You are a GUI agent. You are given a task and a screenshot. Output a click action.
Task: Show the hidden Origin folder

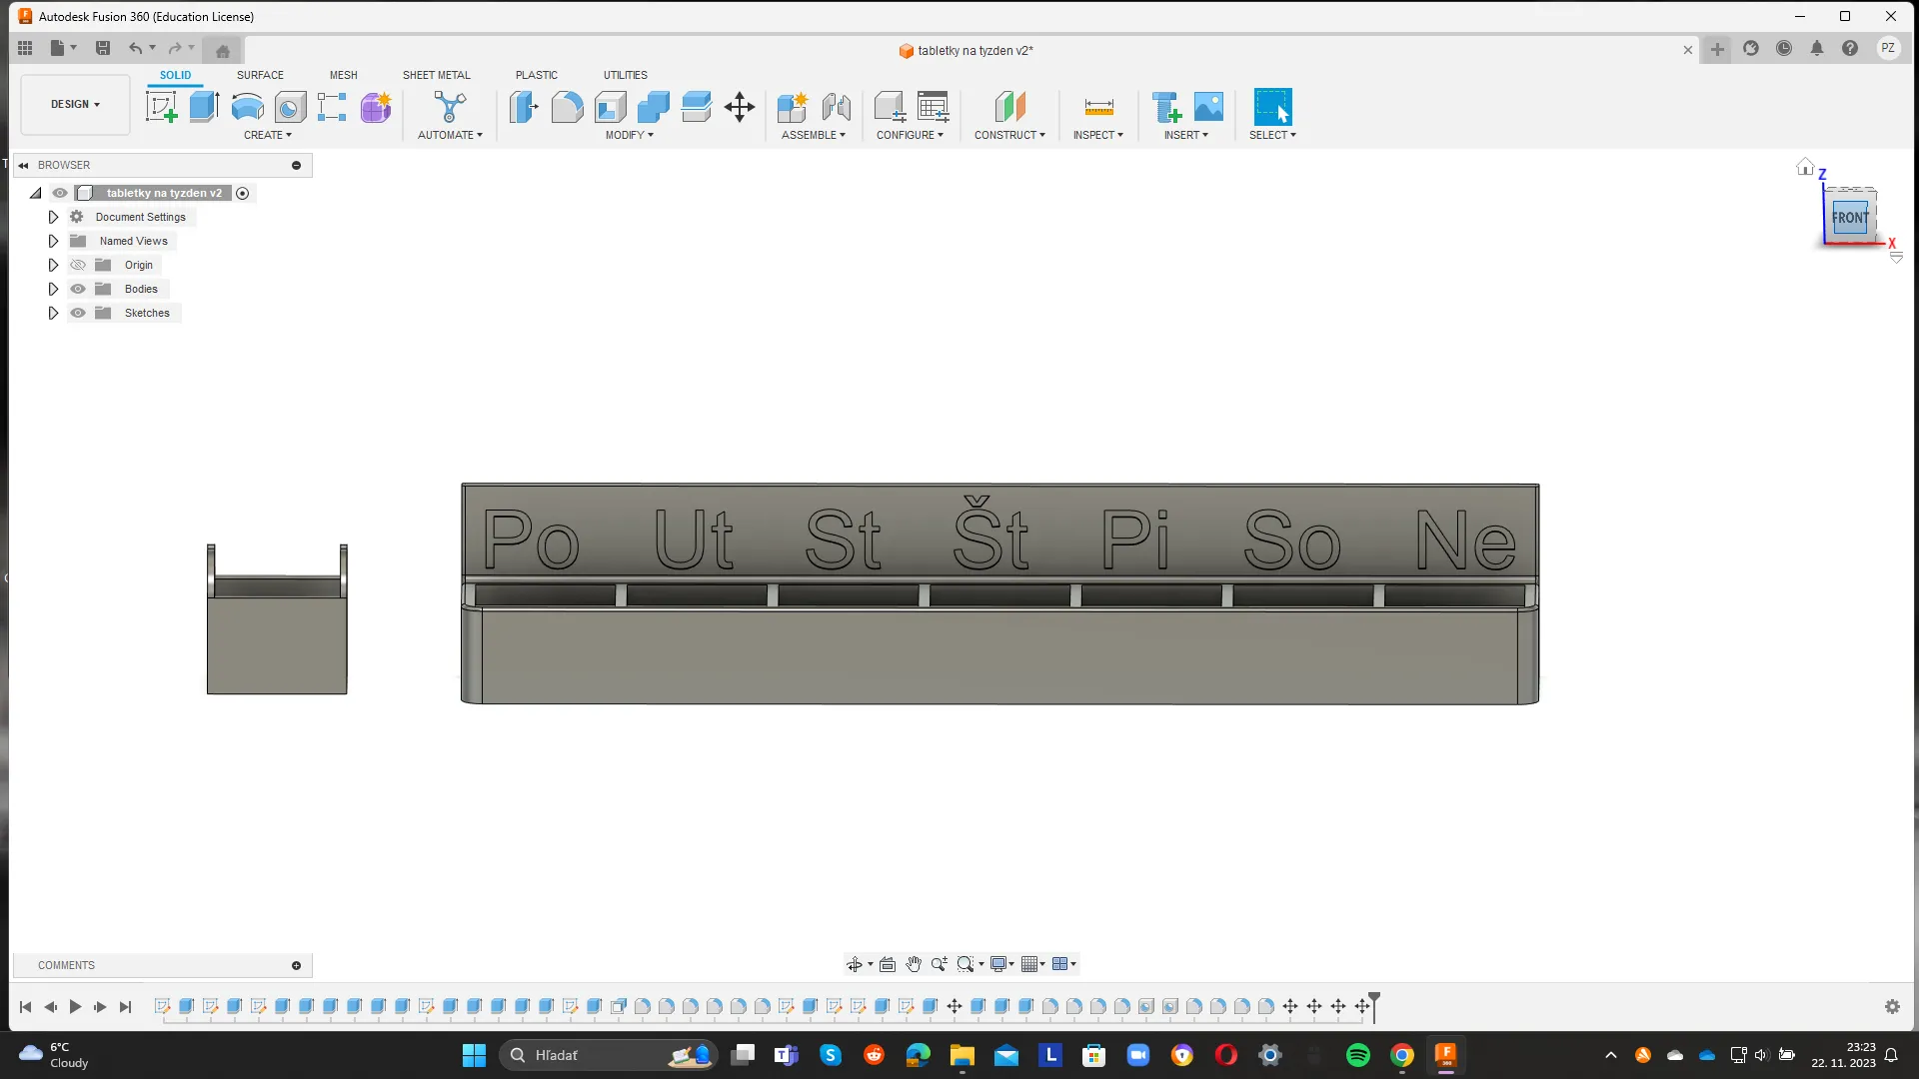78,265
